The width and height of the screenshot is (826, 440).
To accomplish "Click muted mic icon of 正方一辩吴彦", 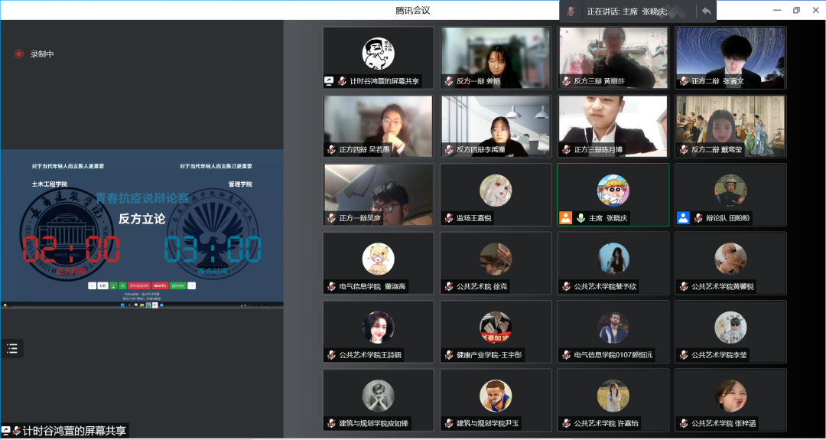I will tap(331, 218).
